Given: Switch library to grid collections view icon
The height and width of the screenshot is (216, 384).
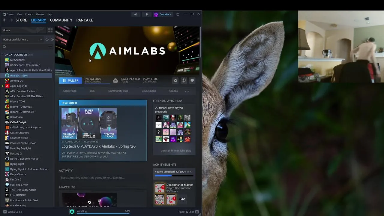Looking at the screenshot, I should tap(50, 30).
